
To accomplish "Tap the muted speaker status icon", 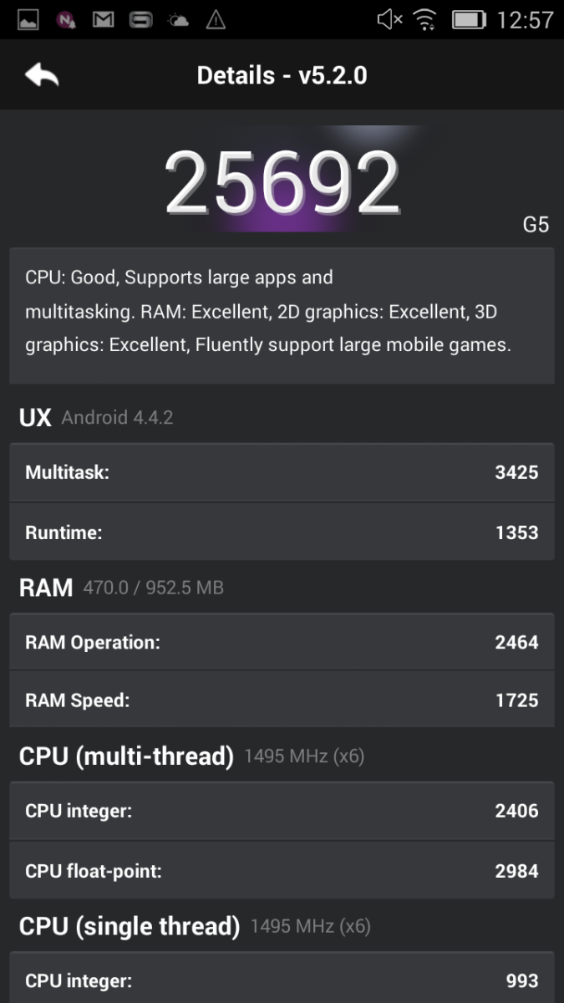I will [x=389, y=19].
